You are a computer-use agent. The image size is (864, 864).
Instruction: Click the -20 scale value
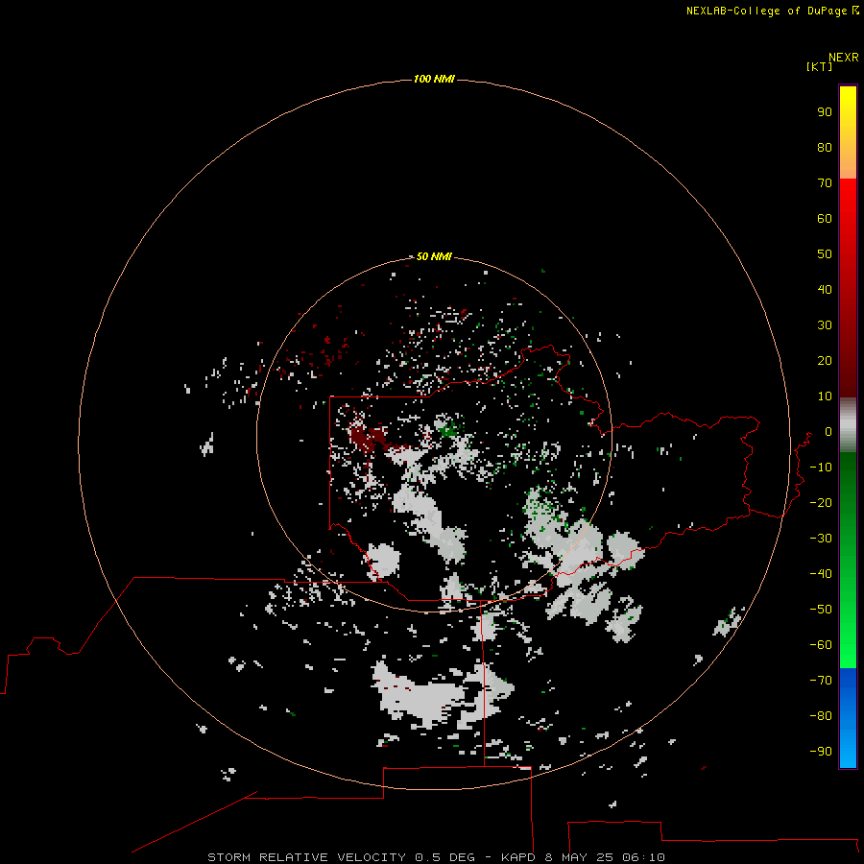pos(821,502)
